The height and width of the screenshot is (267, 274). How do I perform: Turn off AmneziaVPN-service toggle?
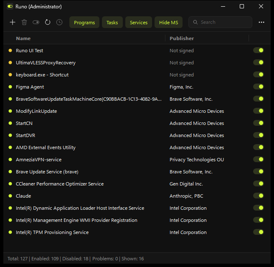pos(259,159)
